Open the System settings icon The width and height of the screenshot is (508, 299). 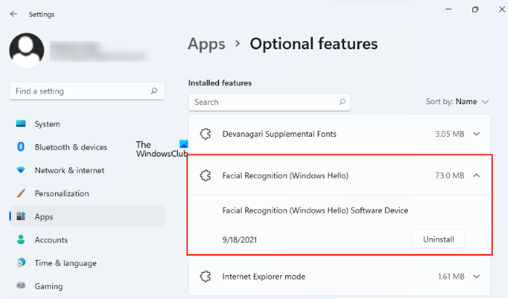20,124
